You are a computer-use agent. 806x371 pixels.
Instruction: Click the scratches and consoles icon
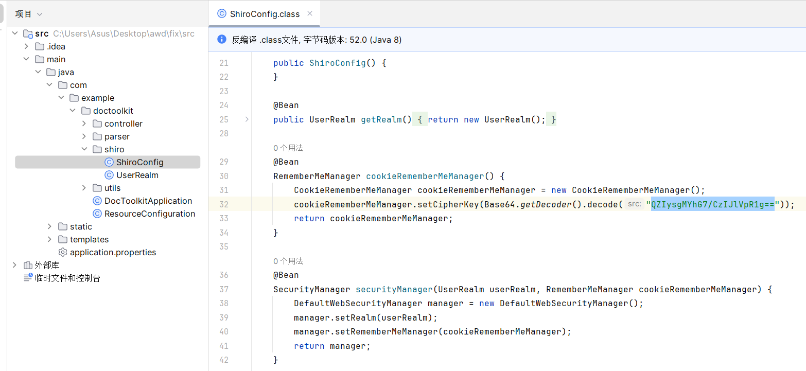[28, 278]
